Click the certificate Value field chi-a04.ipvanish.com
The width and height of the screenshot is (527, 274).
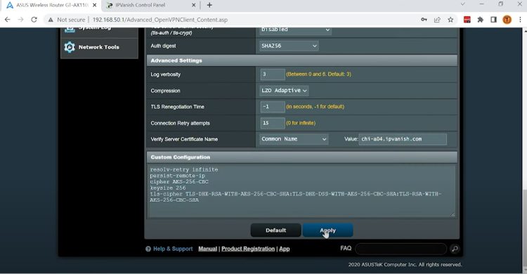click(403, 139)
